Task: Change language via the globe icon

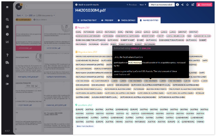Action: (7, 76)
